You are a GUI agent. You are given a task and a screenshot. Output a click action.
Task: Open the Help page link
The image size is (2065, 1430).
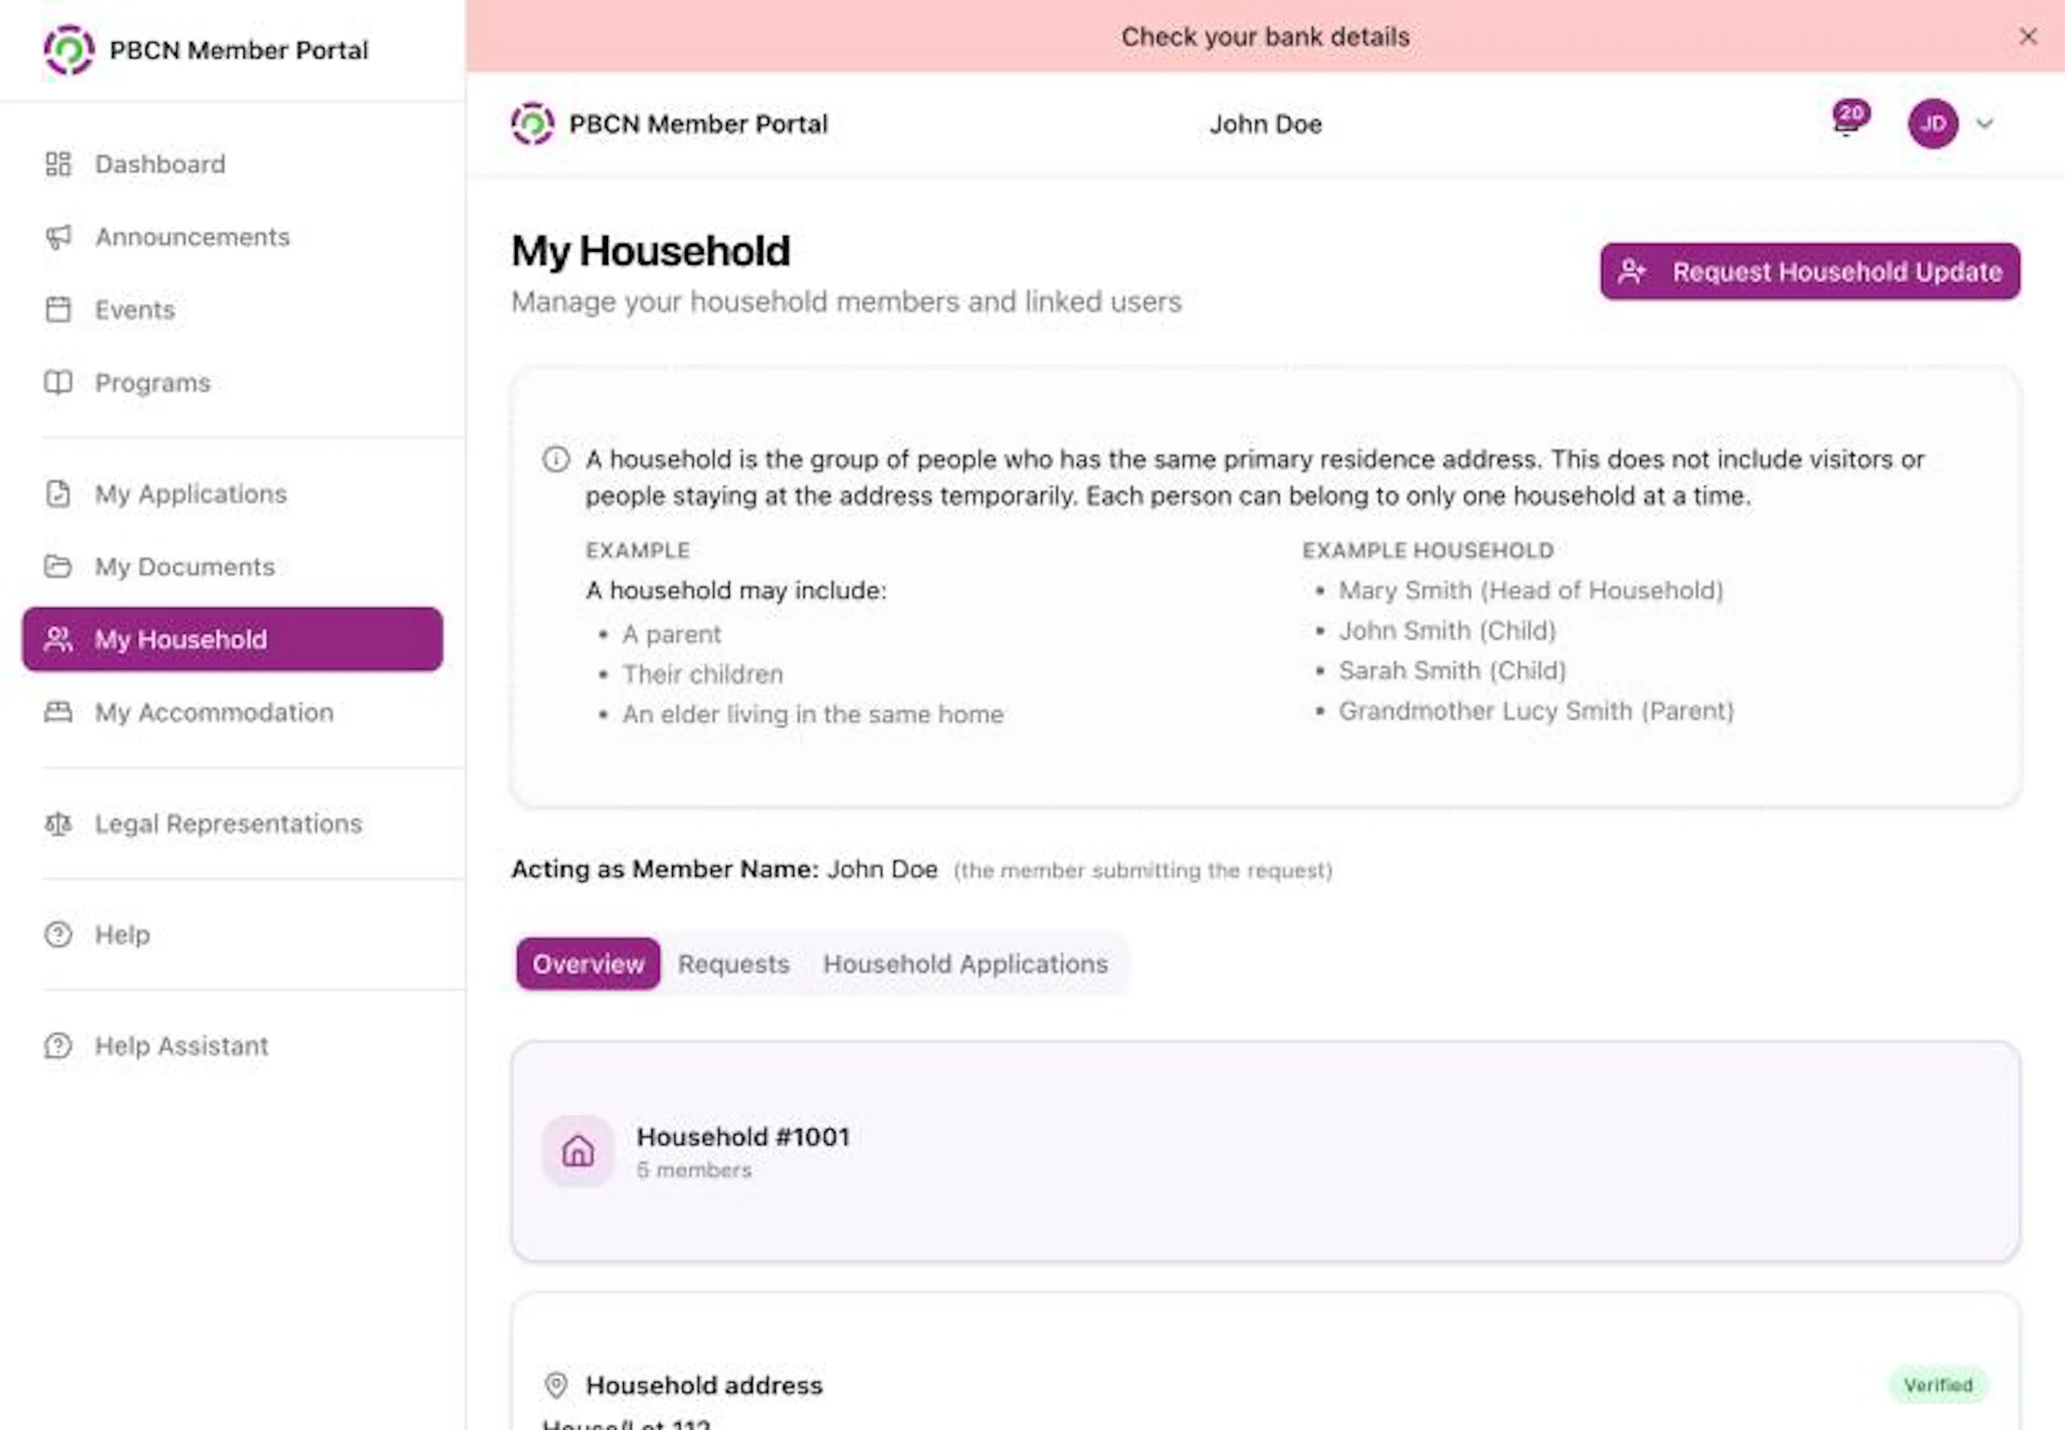[x=233, y=935]
